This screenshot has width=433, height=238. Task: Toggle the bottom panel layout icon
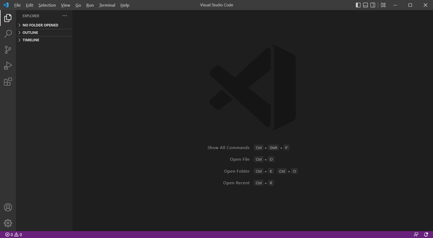pyautogui.click(x=365, y=5)
